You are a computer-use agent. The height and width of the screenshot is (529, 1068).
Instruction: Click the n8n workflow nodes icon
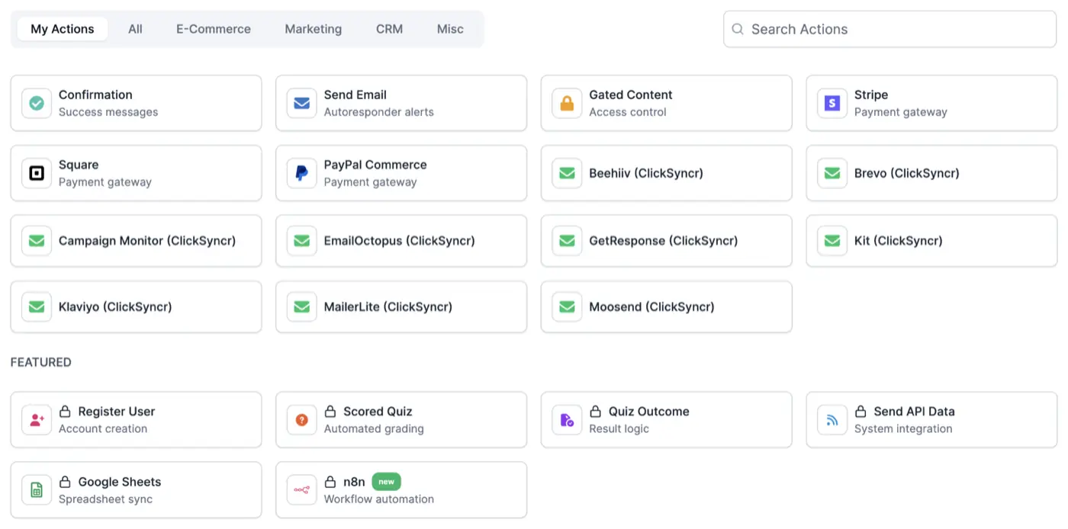(x=301, y=490)
